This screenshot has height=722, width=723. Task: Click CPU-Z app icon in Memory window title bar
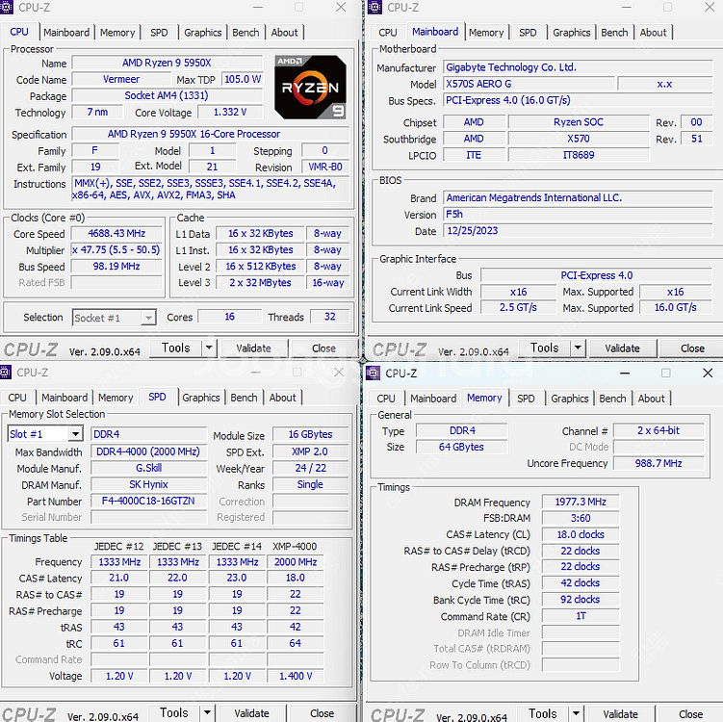374,373
